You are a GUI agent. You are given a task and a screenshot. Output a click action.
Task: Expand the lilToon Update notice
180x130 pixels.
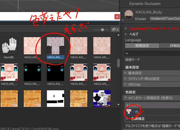[126, 29]
